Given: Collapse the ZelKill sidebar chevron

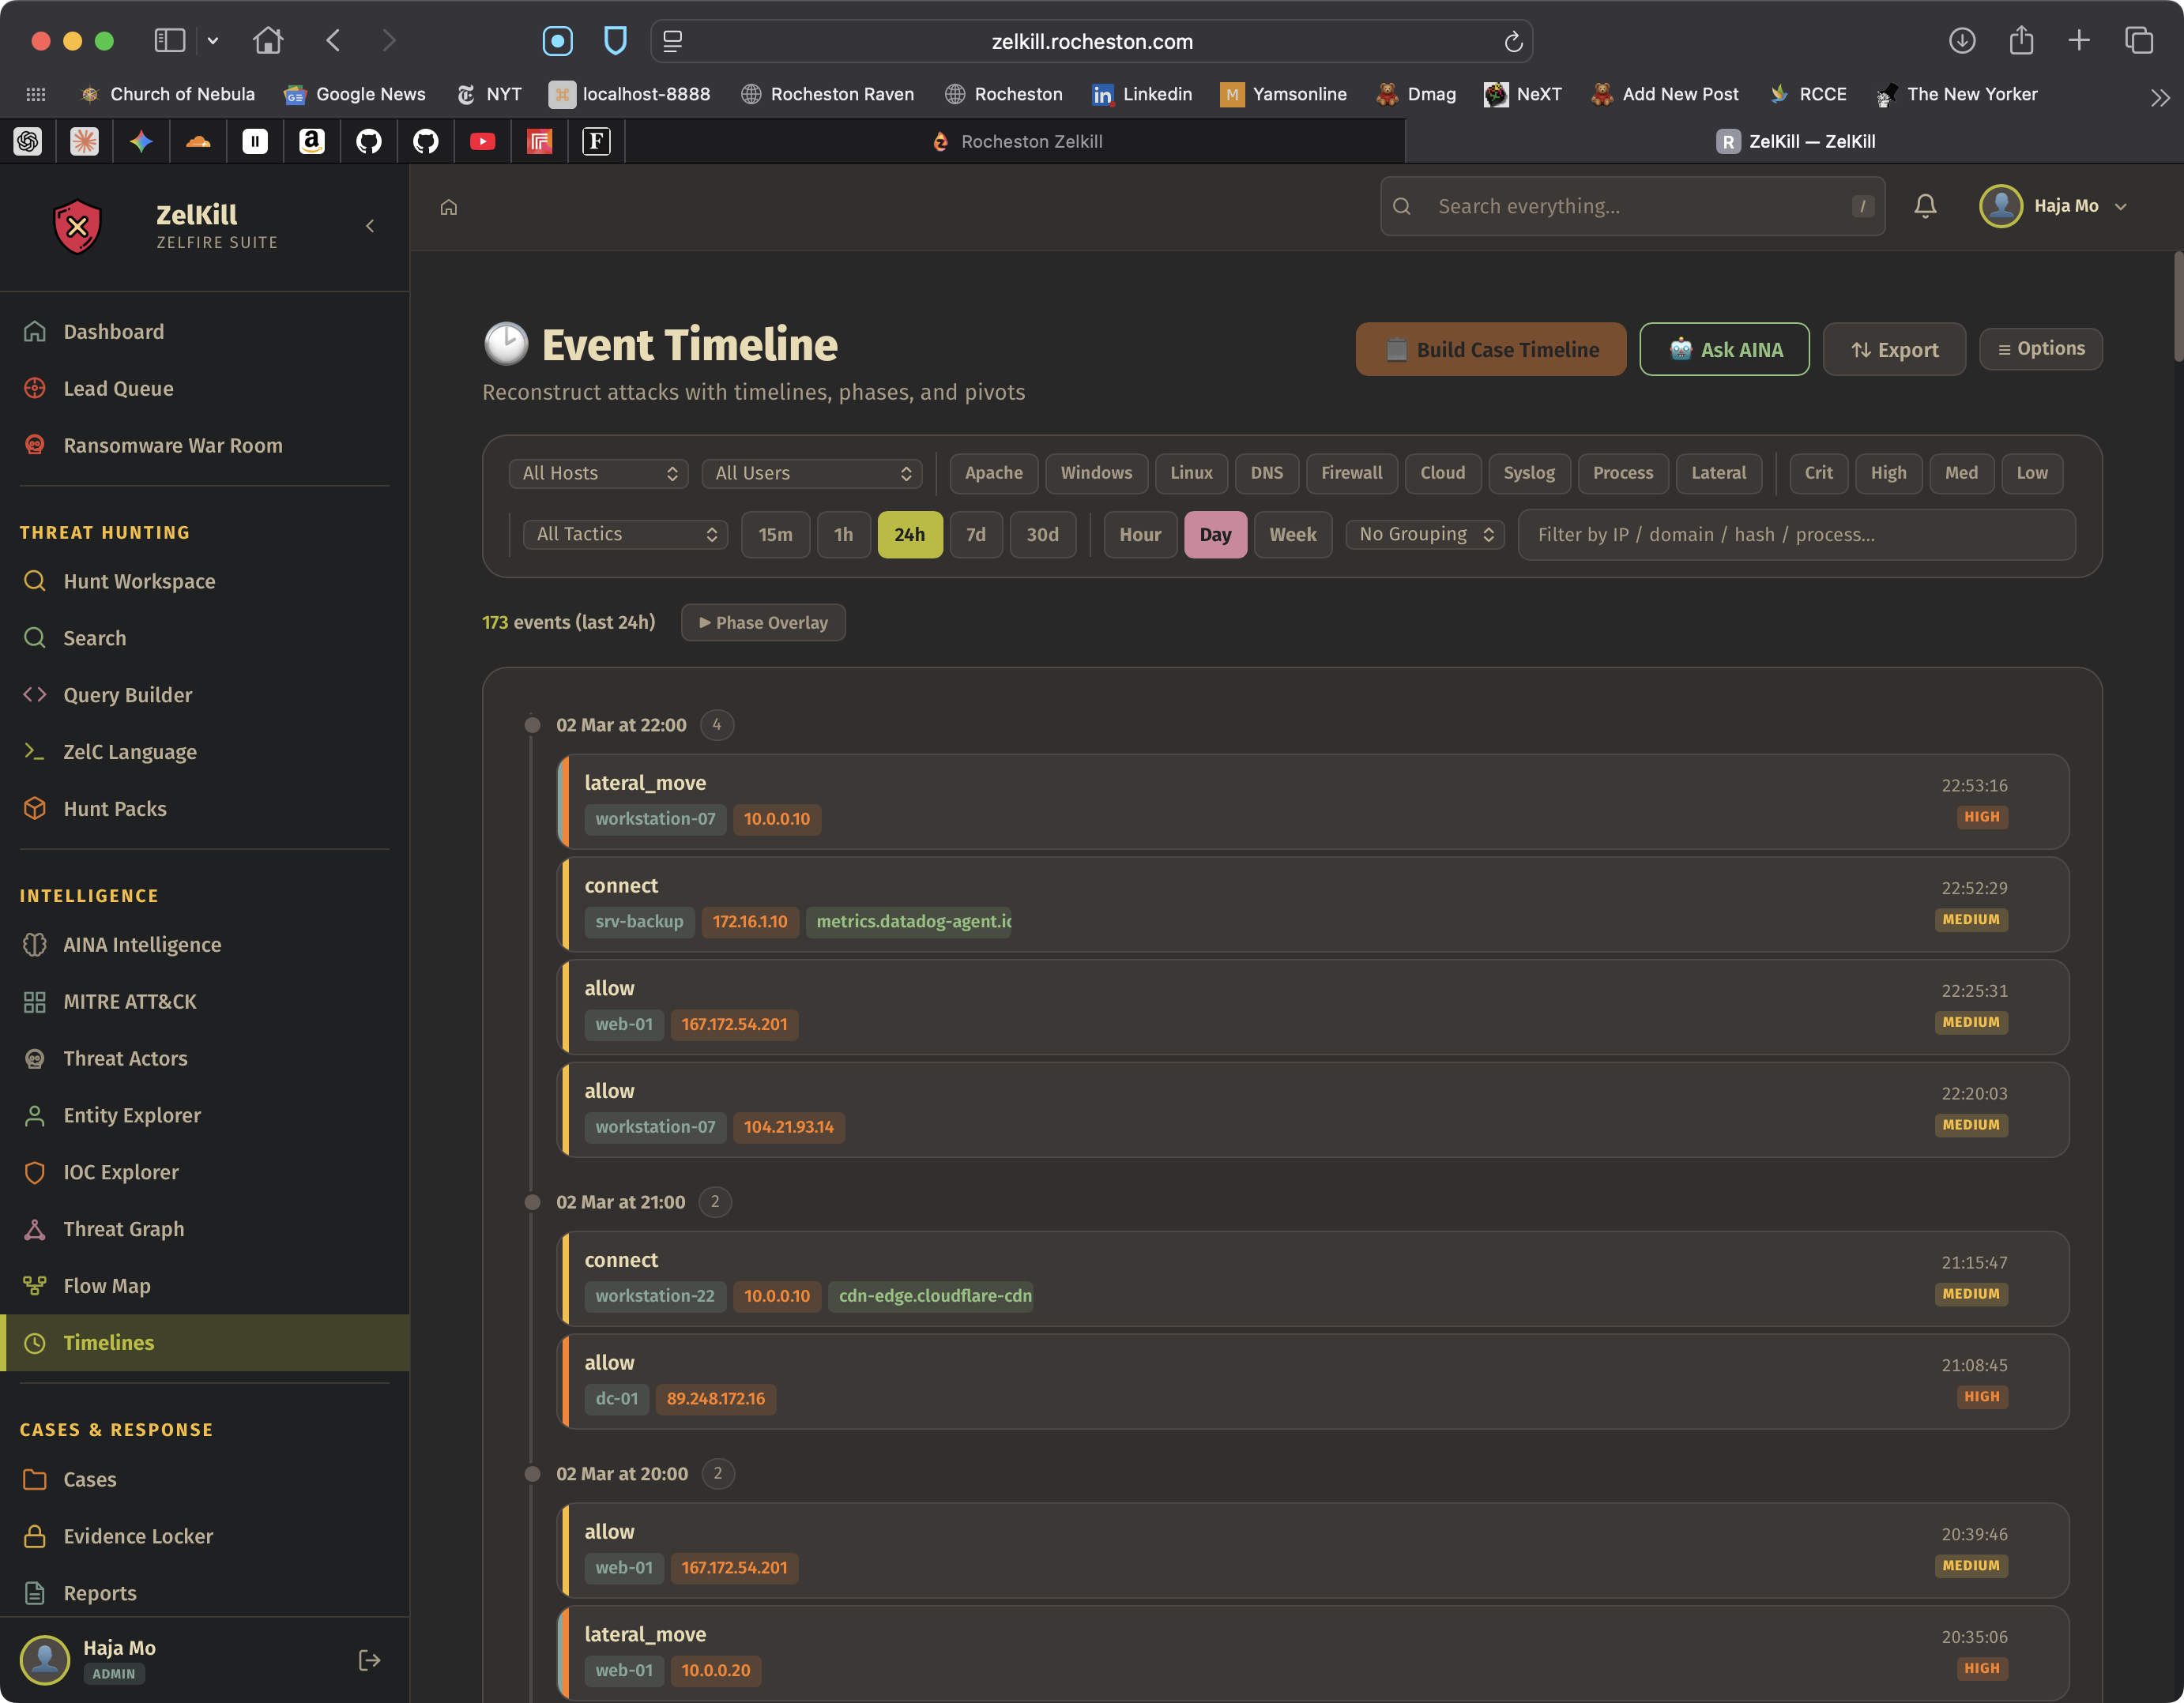Looking at the screenshot, I should [370, 226].
